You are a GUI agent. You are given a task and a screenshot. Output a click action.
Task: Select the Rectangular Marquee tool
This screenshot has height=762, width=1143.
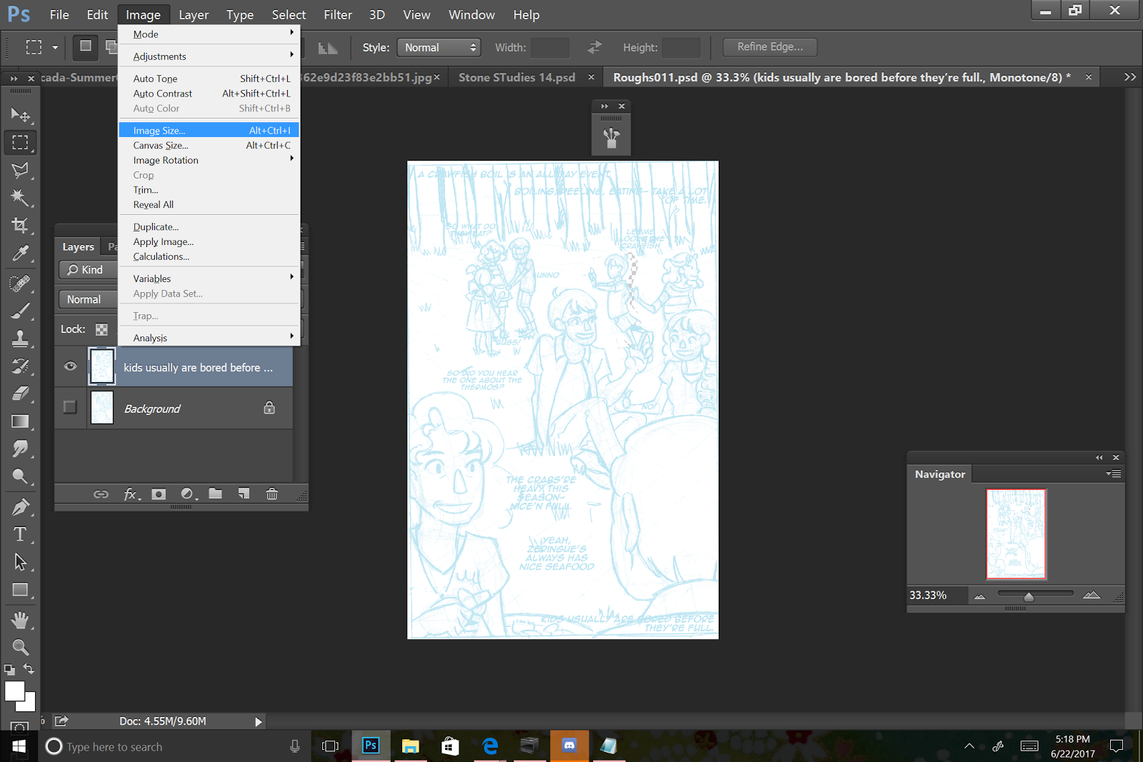click(20, 142)
